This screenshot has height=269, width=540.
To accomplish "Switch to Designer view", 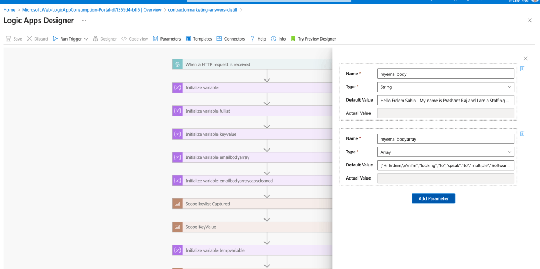I will coord(105,39).
